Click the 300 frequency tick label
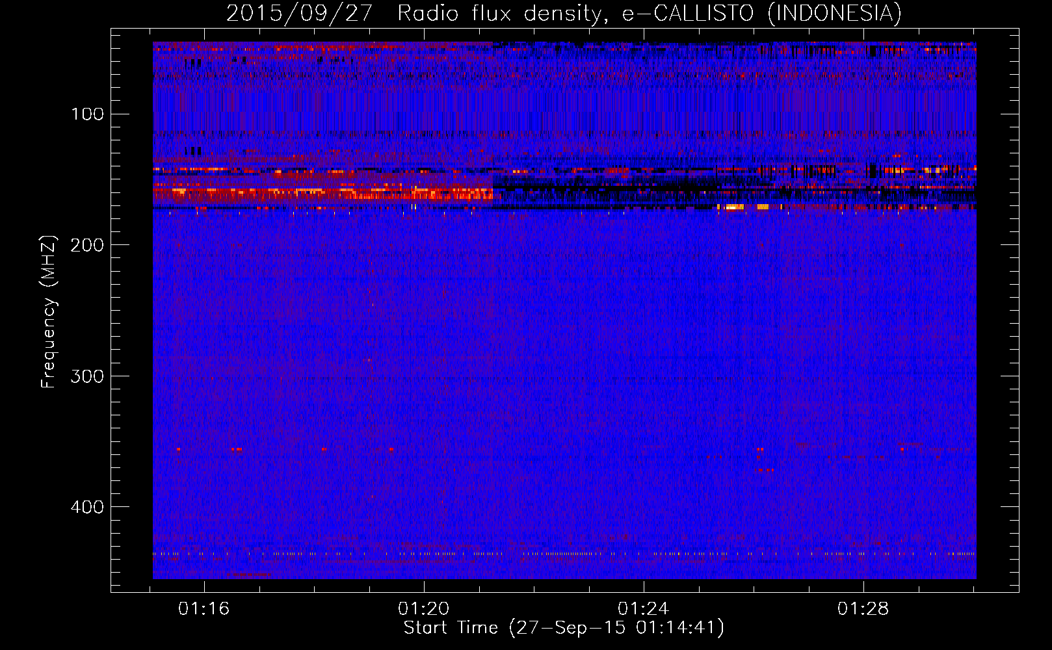The width and height of the screenshot is (1052, 650). pos(87,376)
